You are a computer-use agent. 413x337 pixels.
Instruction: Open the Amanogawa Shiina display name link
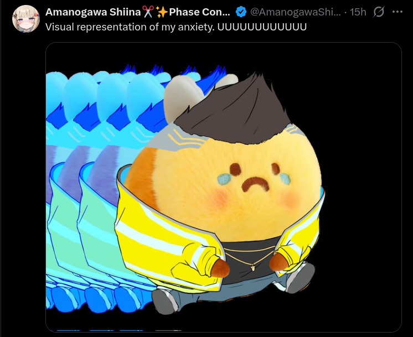pyautogui.click(x=93, y=12)
